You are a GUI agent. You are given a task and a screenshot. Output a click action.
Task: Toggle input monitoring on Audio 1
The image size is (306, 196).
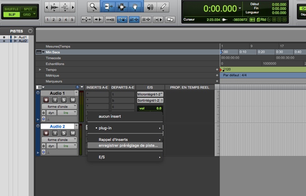pyautogui.click(x=55, y=100)
